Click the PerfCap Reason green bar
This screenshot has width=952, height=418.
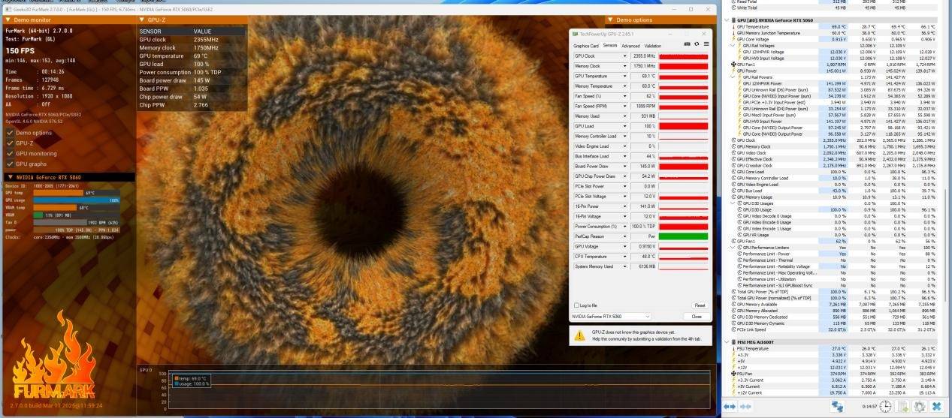click(683, 236)
